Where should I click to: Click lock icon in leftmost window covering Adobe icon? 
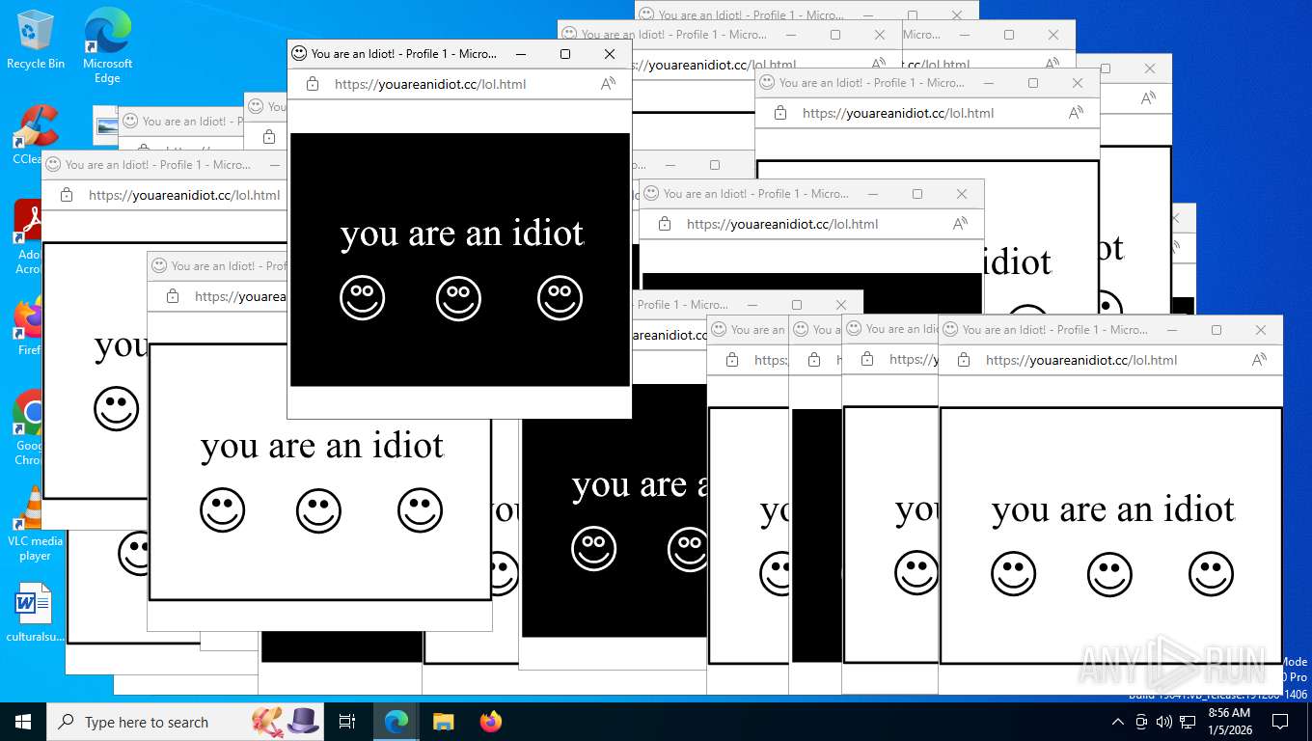[67, 195]
